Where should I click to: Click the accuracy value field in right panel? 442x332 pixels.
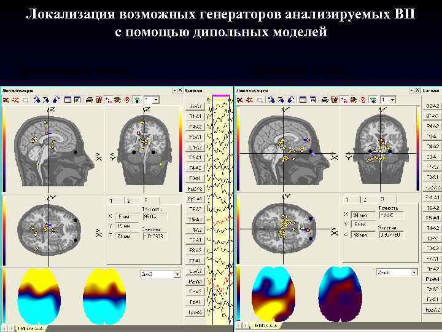392,215
